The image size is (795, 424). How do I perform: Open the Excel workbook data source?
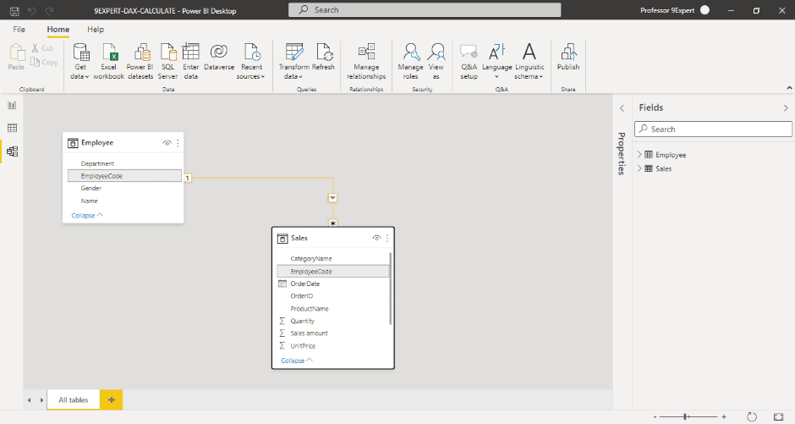pyautogui.click(x=108, y=60)
